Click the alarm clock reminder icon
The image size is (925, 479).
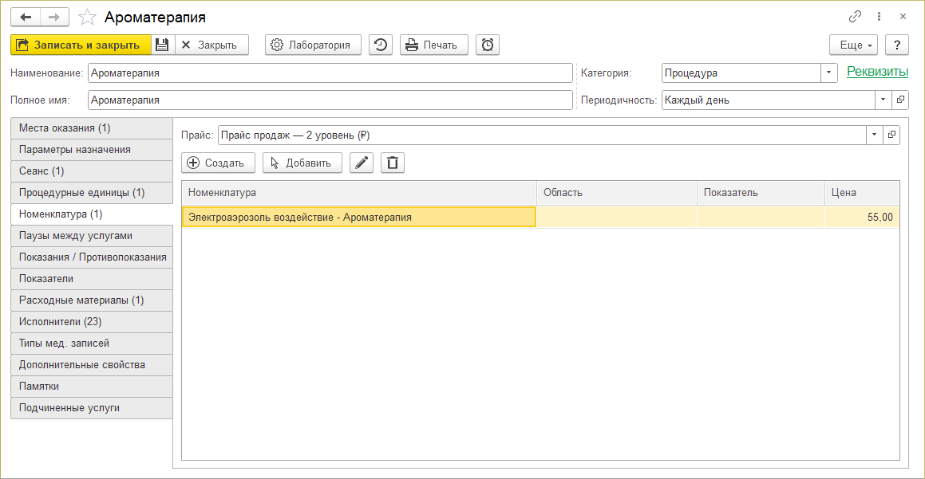tap(488, 45)
